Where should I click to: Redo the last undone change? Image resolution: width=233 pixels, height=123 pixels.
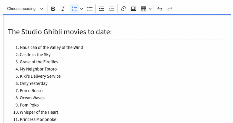pos(170,9)
